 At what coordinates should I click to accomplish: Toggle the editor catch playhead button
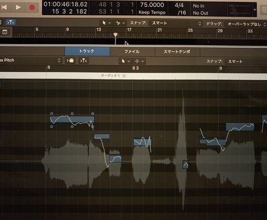click(84, 61)
